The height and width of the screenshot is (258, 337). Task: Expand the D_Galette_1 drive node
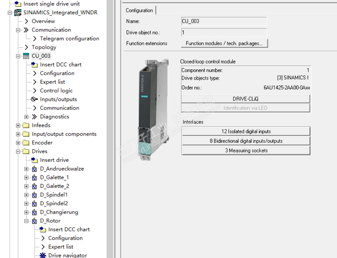click(x=26, y=177)
